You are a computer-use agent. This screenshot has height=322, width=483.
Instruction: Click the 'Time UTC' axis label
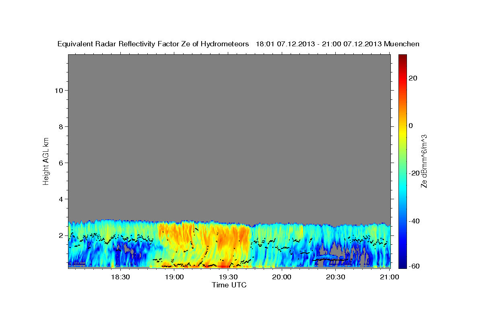tap(229, 285)
